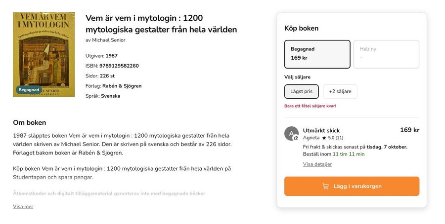Open the book cover image

tap(44, 54)
